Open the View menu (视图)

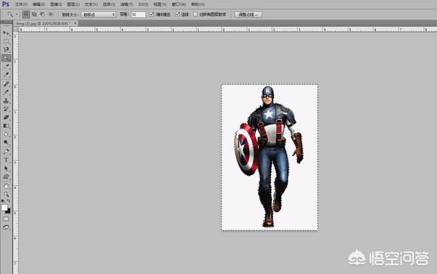[160, 5]
